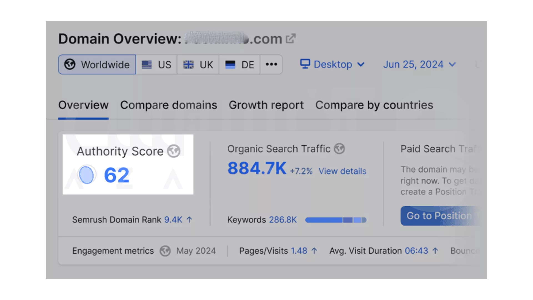Click globe icon next to Engagement metrics
533x300 pixels.
pos(165,251)
